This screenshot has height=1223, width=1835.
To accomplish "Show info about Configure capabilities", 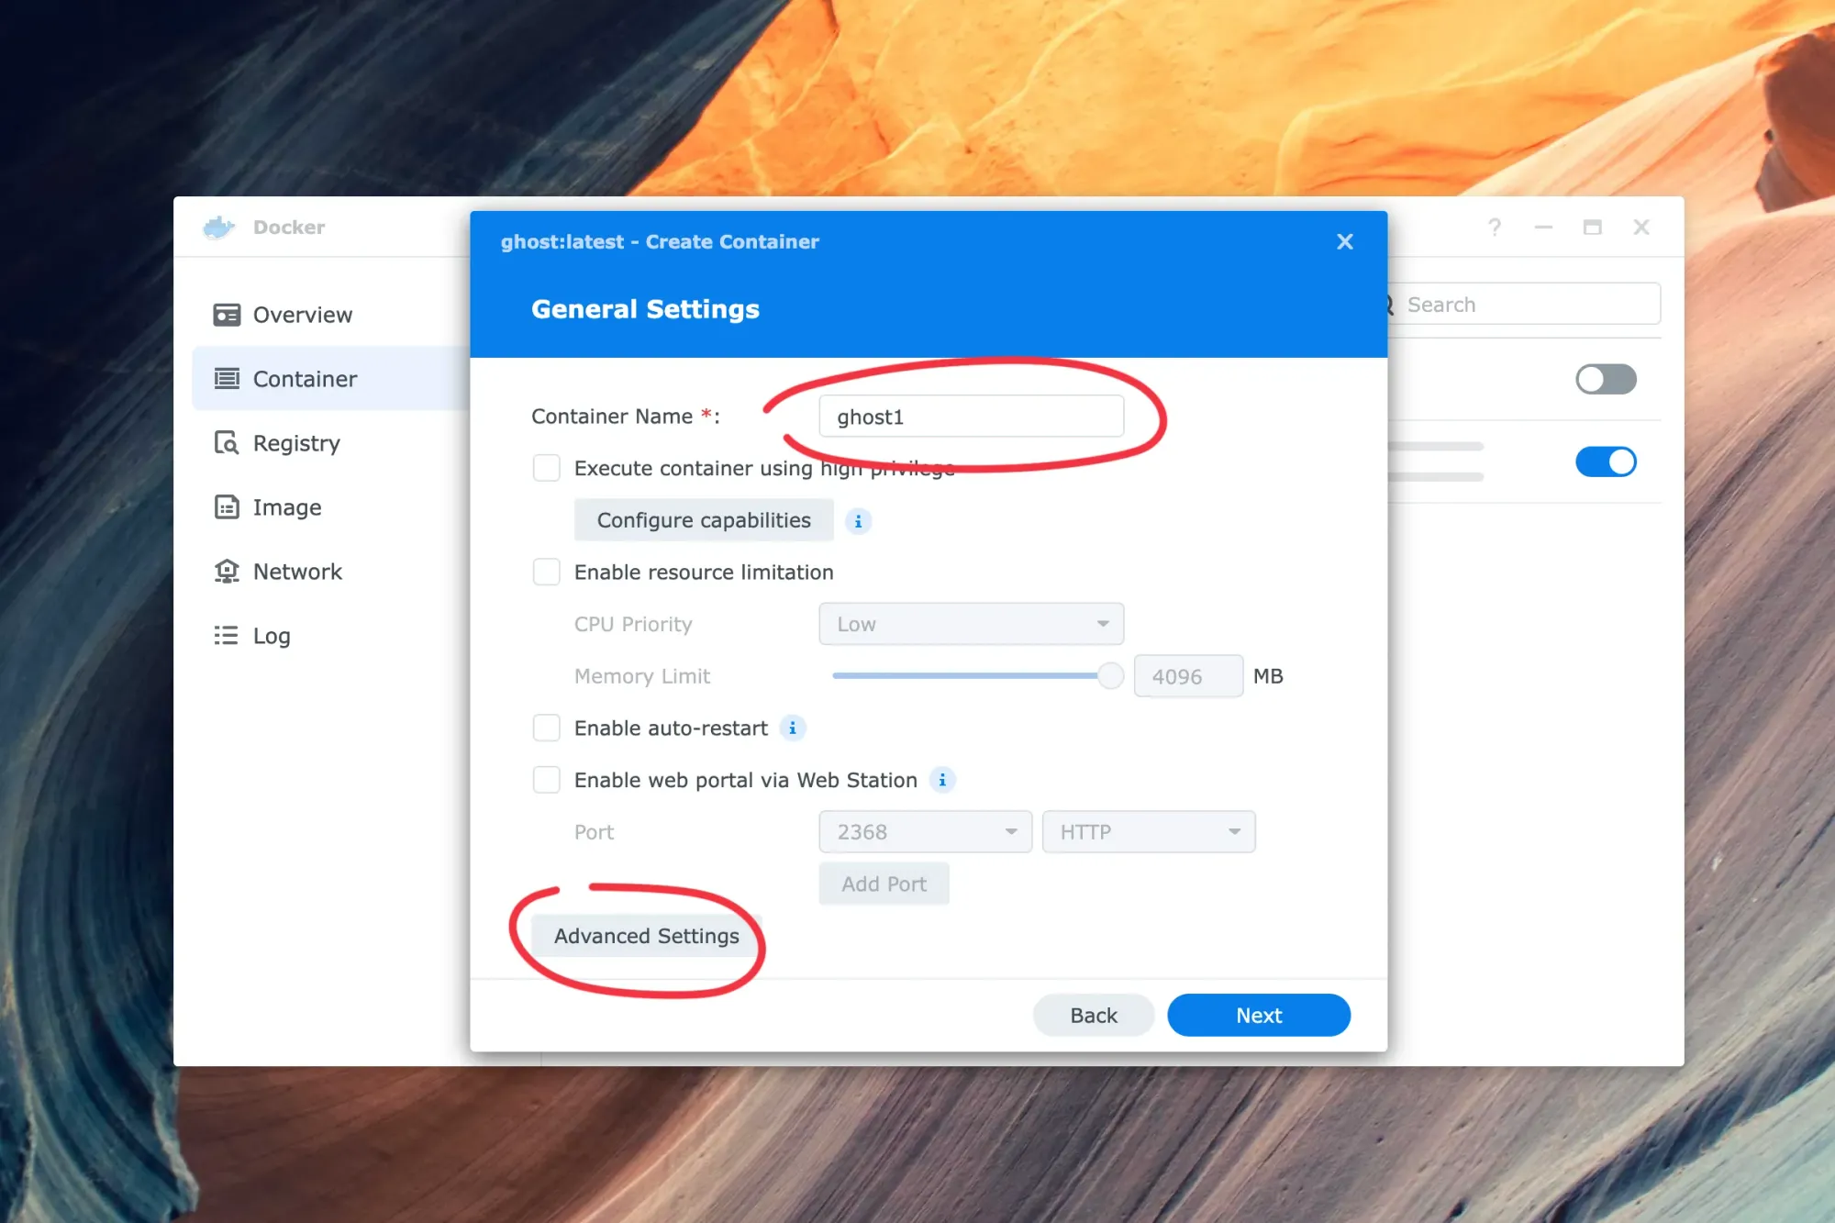I will (x=858, y=521).
